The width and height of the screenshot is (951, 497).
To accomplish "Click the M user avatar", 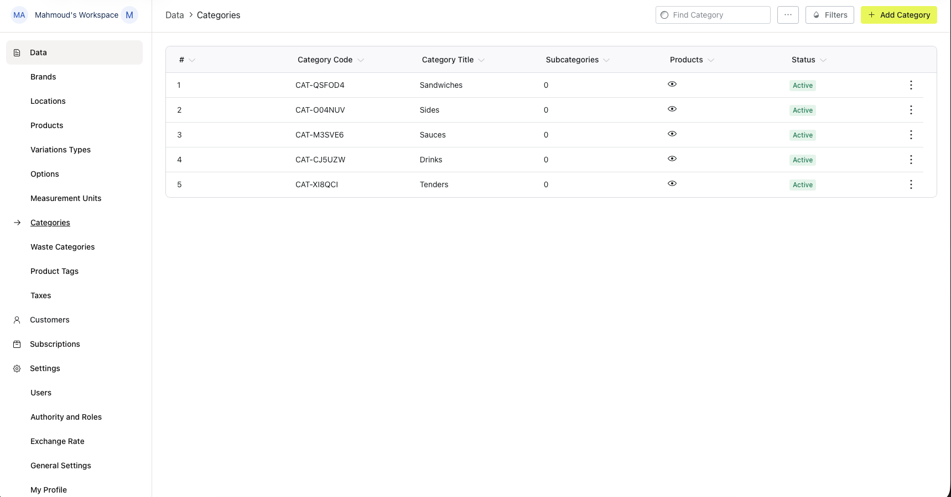I will click(x=129, y=15).
